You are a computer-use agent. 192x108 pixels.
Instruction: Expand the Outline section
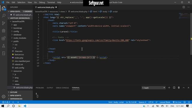coord(20,92)
